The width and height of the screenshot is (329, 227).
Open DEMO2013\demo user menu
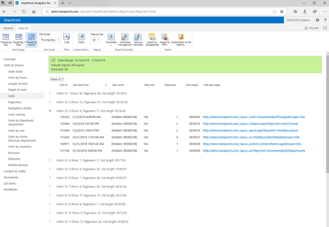pos(298,20)
